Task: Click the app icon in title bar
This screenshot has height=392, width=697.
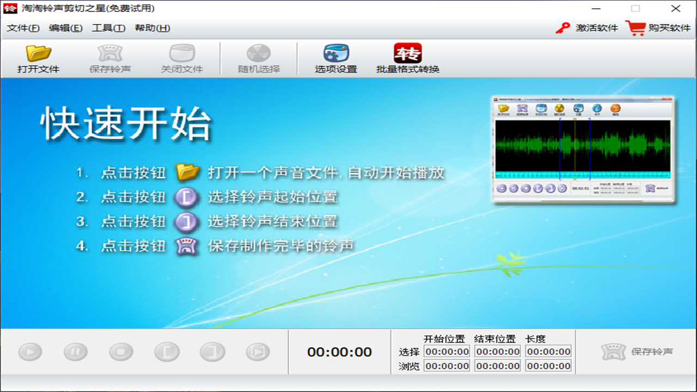Action: tap(10, 9)
